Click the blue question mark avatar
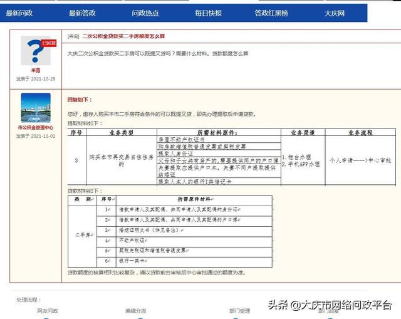 click(36, 51)
